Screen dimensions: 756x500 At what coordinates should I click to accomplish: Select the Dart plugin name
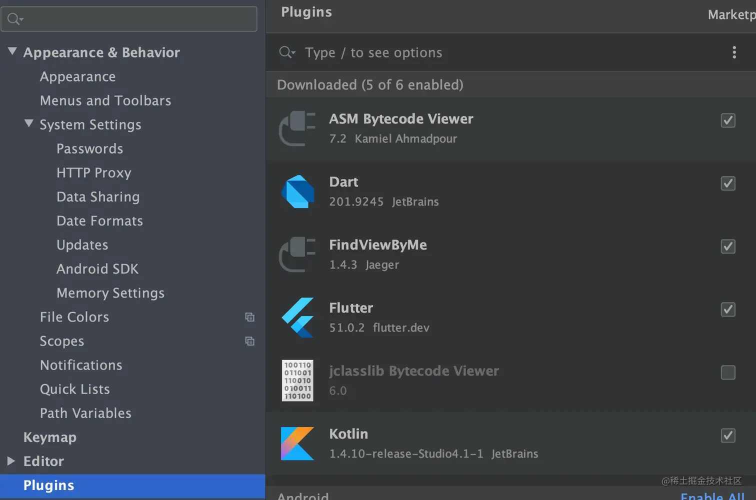click(x=343, y=182)
